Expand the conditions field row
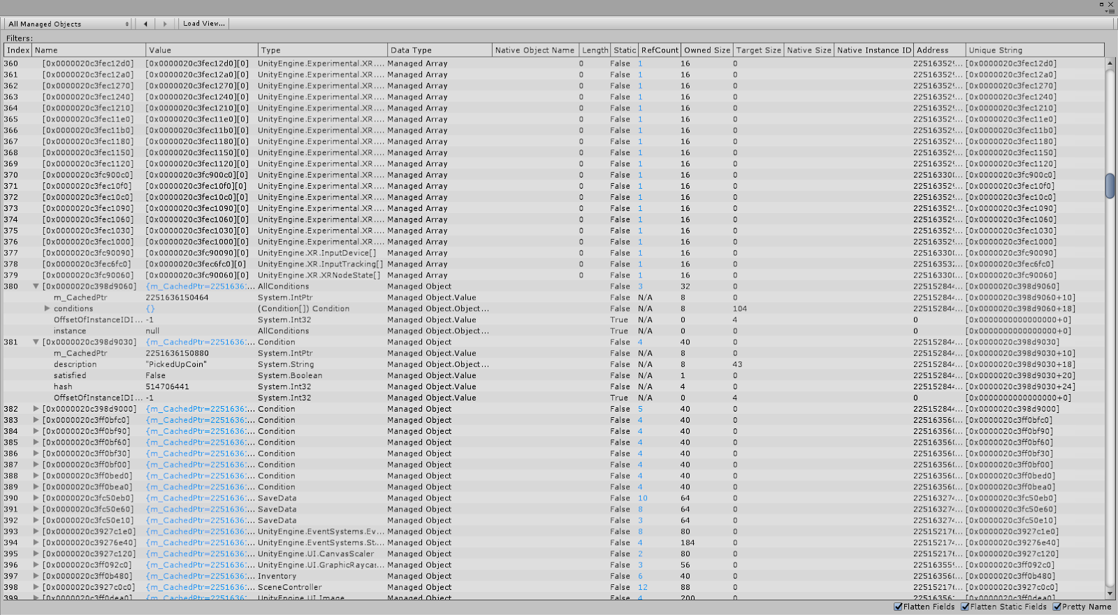1118x615 pixels. click(47, 308)
